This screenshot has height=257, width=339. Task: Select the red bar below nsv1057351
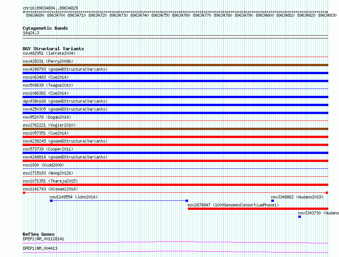pyautogui.click(x=175, y=137)
